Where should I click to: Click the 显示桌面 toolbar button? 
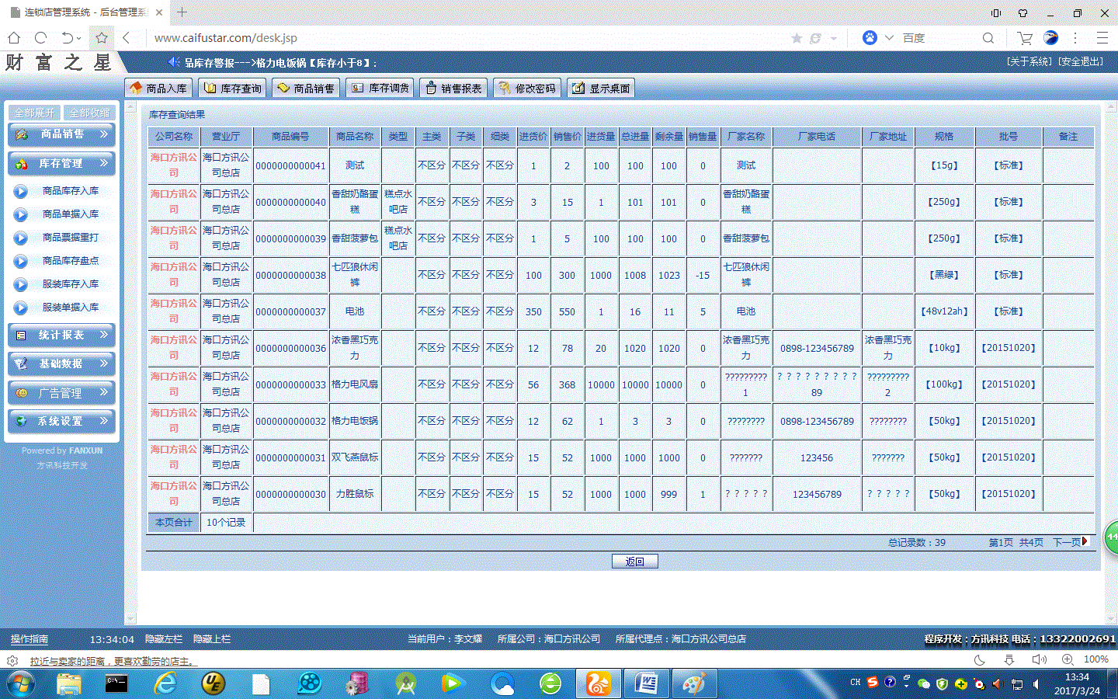click(602, 89)
